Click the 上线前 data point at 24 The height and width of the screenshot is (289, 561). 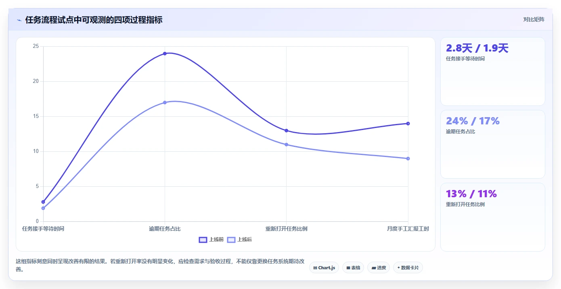[165, 54]
